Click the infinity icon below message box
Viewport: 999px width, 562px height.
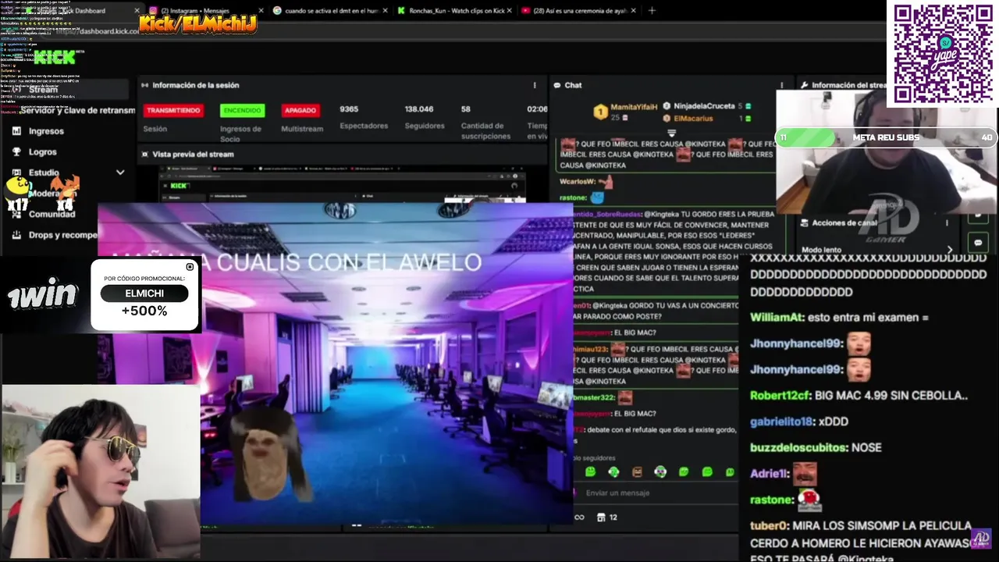[579, 517]
